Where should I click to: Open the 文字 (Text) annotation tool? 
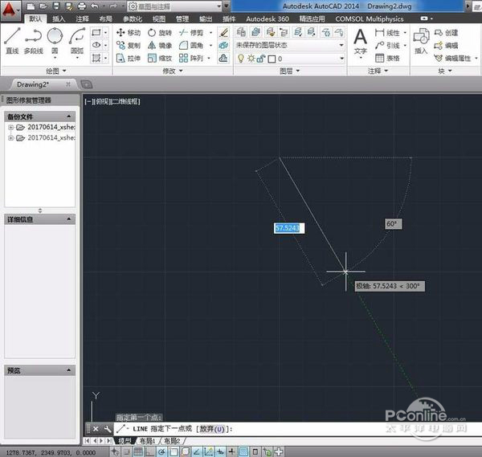[361, 40]
